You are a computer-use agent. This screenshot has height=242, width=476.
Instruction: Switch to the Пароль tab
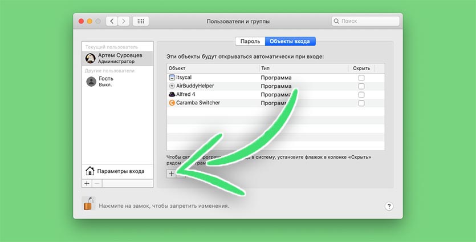click(x=250, y=41)
